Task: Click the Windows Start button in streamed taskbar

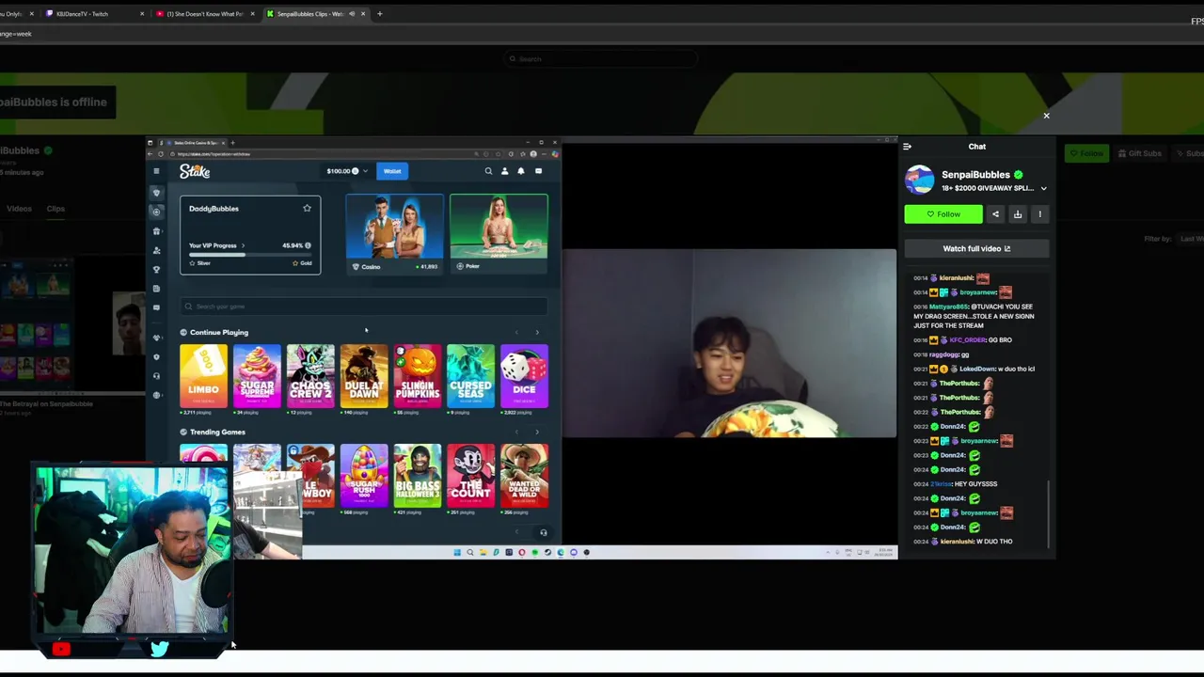Action: click(x=457, y=552)
